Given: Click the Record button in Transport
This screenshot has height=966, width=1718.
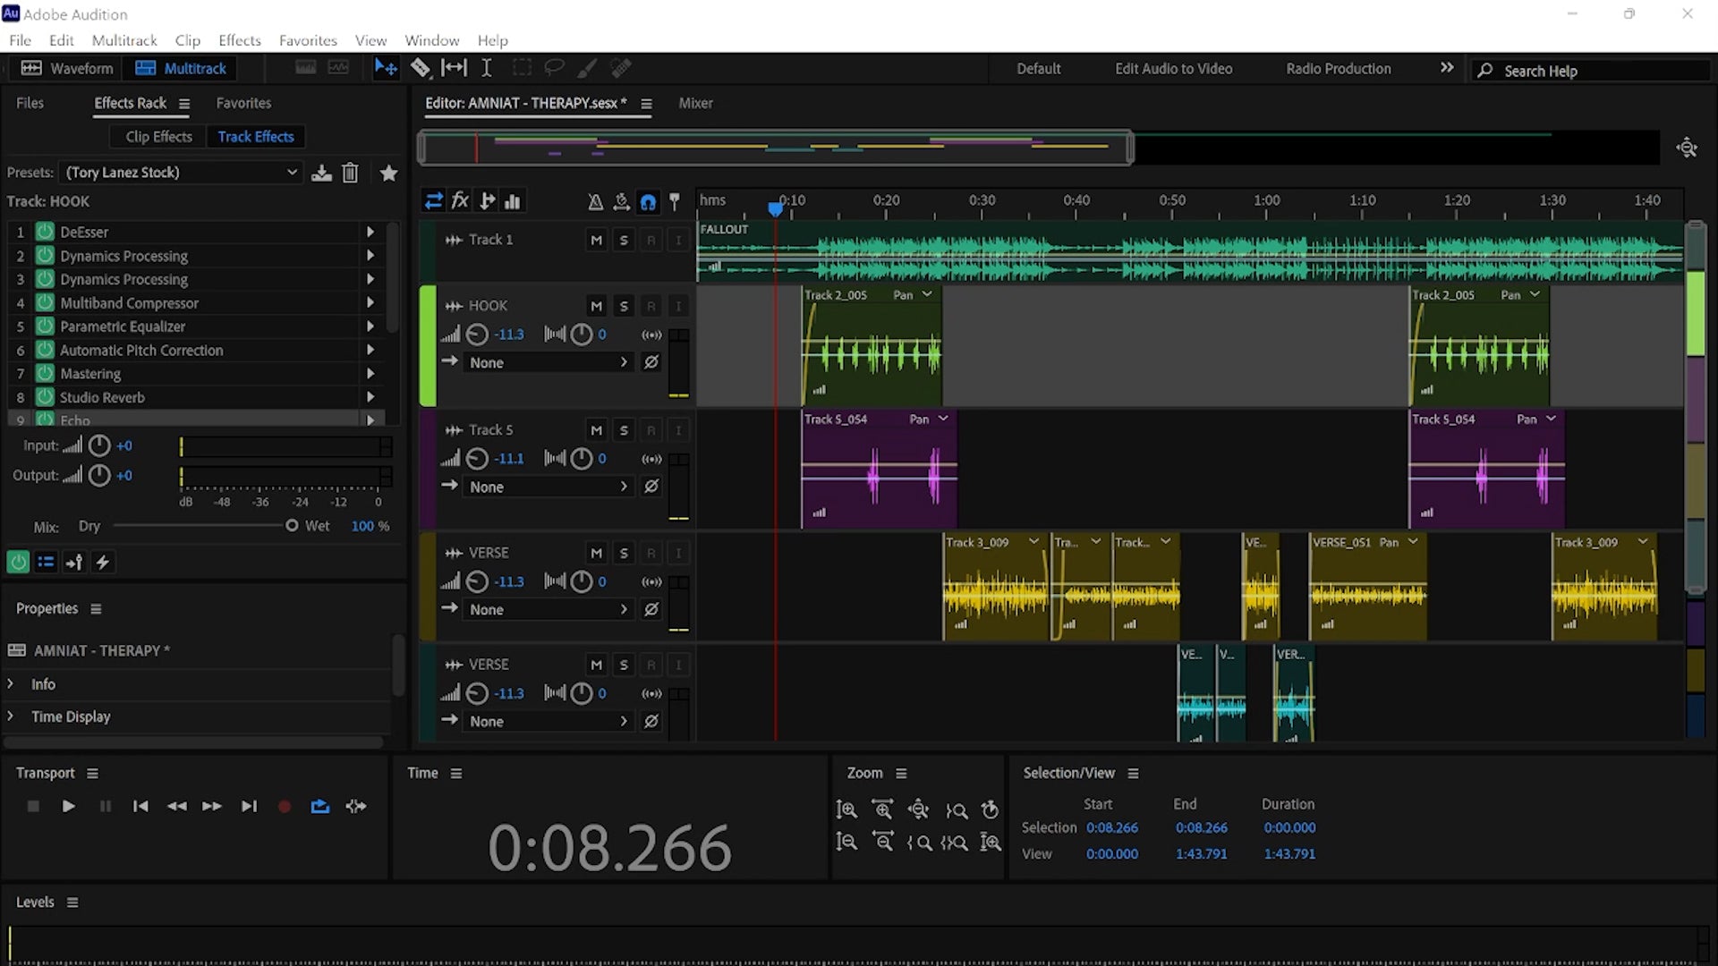Looking at the screenshot, I should (285, 807).
